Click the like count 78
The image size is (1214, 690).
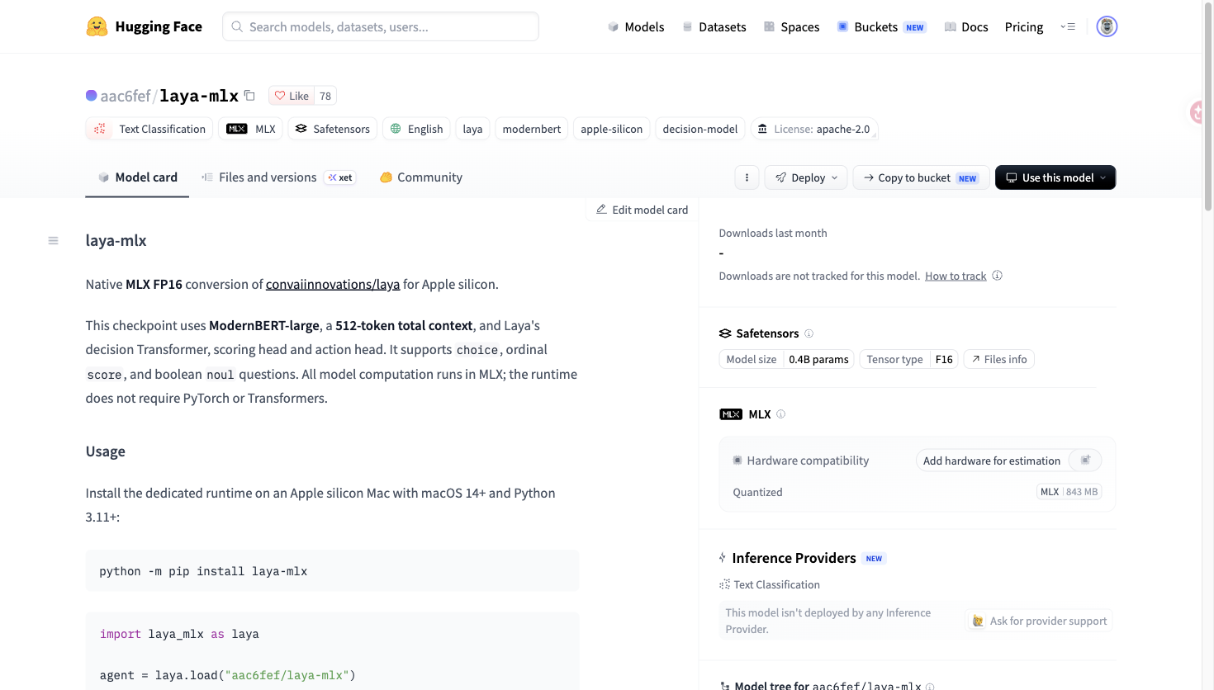325,96
